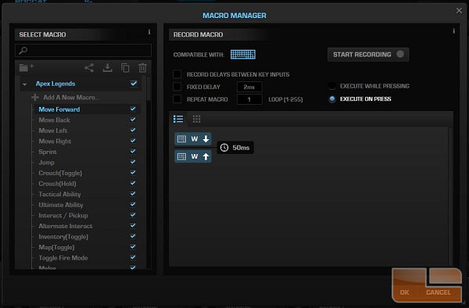
Task: Click the import macro download icon
Action: click(x=107, y=68)
